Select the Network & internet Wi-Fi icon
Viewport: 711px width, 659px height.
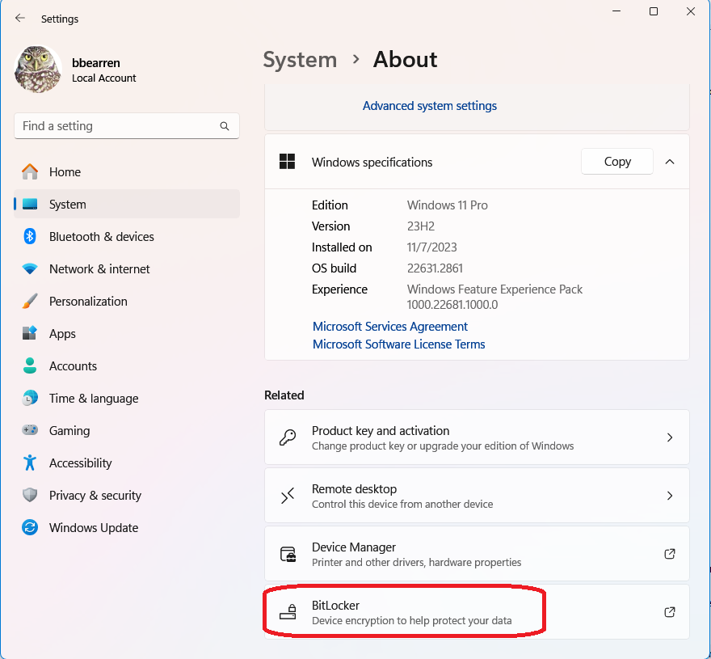(30, 268)
